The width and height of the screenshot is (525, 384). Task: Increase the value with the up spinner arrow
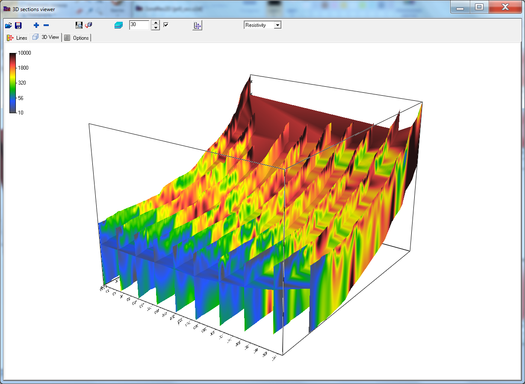click(x=156, y=23)
